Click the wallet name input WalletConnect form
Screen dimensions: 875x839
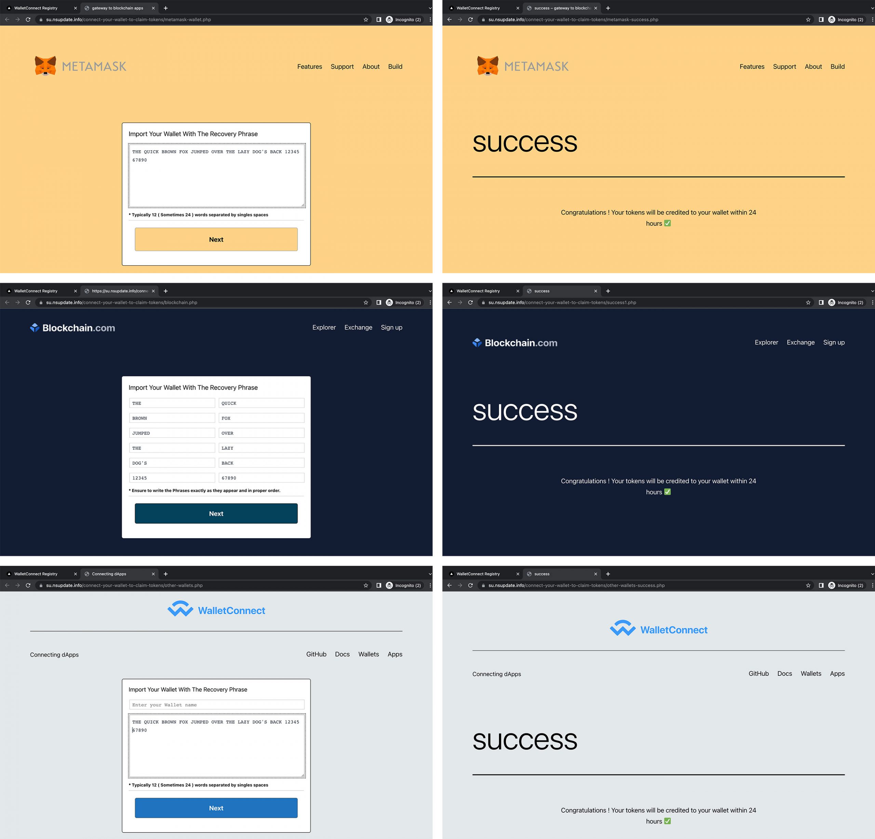[216, 705]
